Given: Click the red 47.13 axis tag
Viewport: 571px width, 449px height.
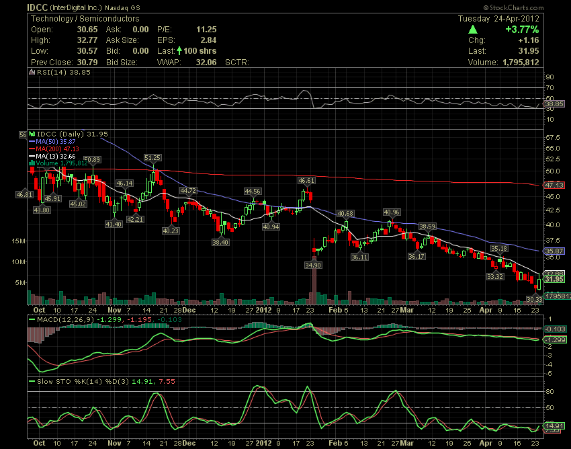Looking at the screenshot, I should pos(554,185).
